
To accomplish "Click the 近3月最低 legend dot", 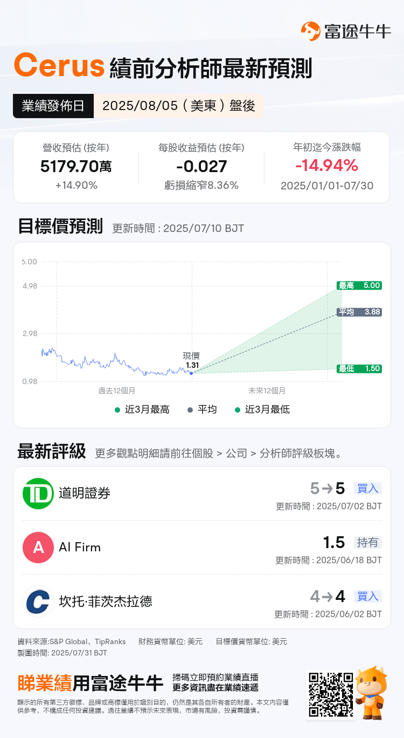I will click(237, 410).
